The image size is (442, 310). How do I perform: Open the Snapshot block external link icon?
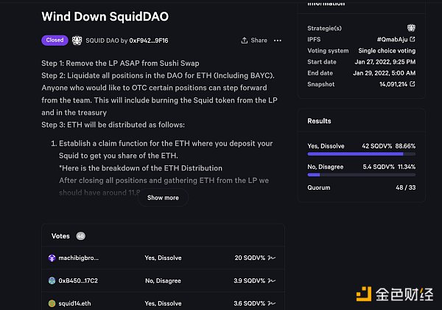click(x=413, y=84)
